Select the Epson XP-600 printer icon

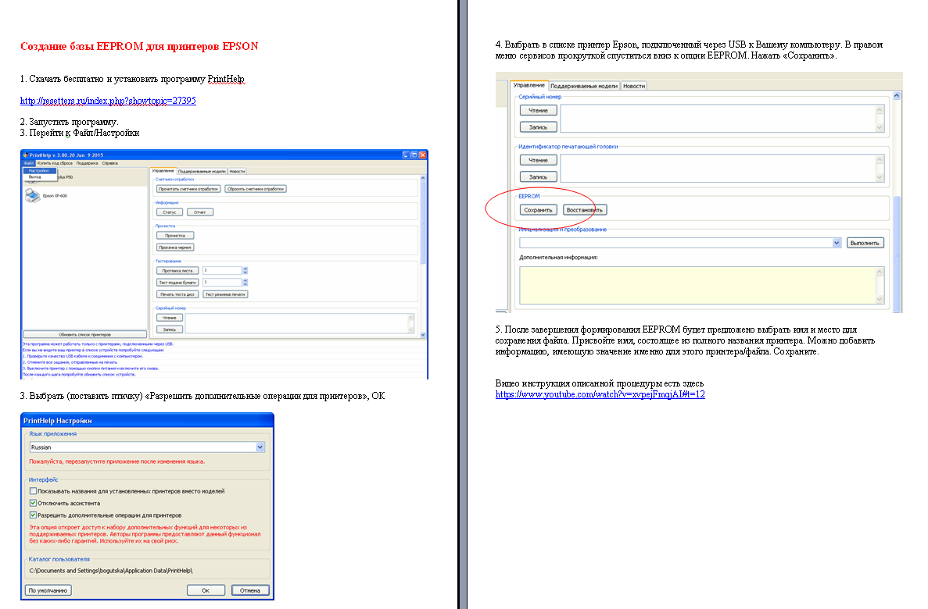pyautogui.click(x=33, y=196)
